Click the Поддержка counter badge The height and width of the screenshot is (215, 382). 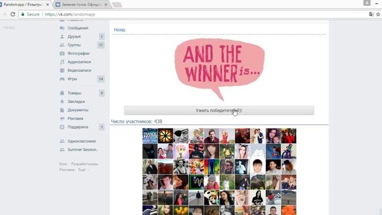click(101, 127)
